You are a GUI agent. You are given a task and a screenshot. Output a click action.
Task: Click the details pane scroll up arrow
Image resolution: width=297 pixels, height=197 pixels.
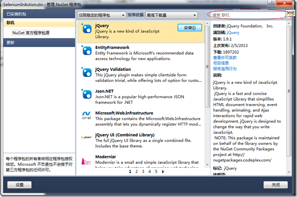click(289, 23)
